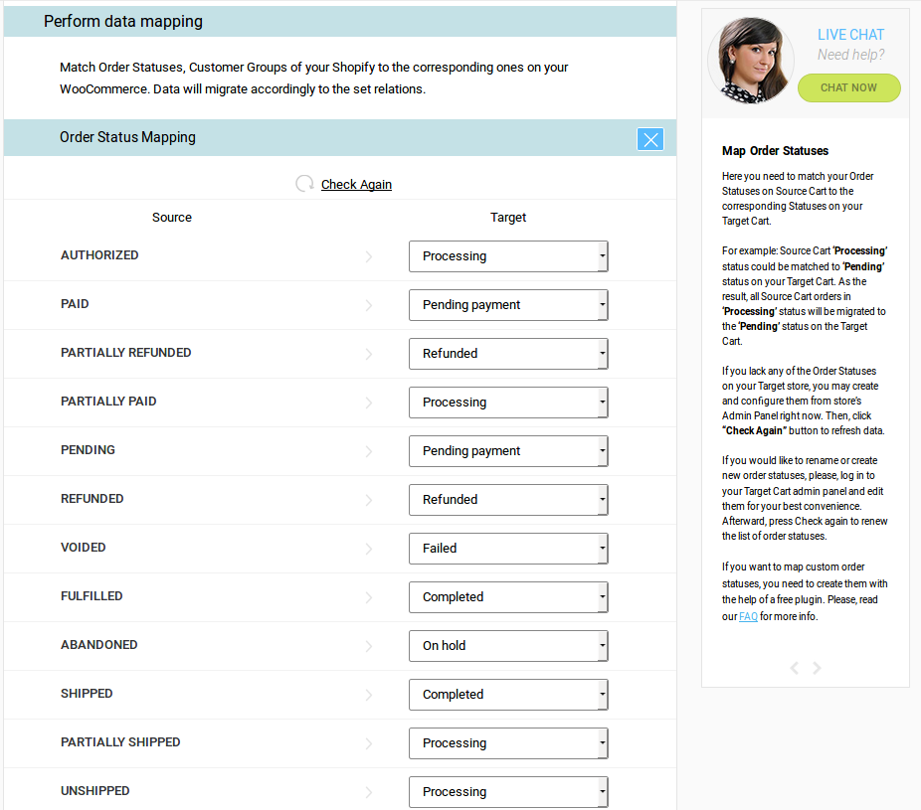Screen dimensions: 921x810
Task: Expand the PARTIALLY REFUNDED target dropdown
Action: click(508, 353)
